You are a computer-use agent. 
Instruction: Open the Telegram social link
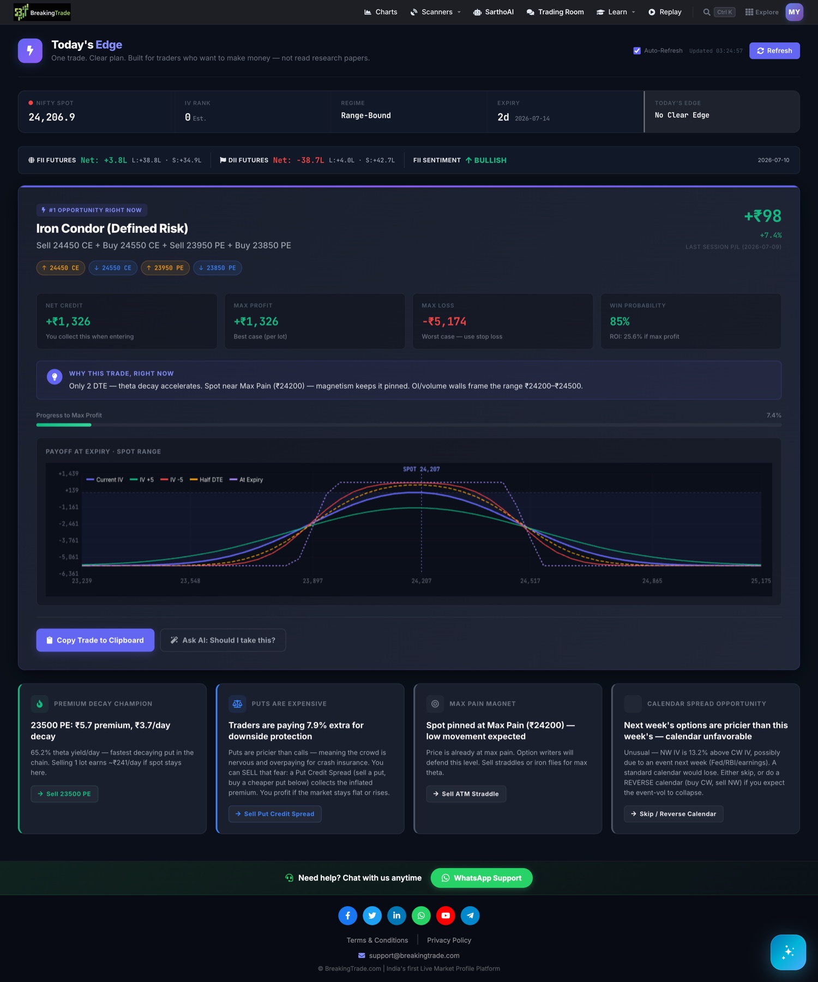[470, 915]
